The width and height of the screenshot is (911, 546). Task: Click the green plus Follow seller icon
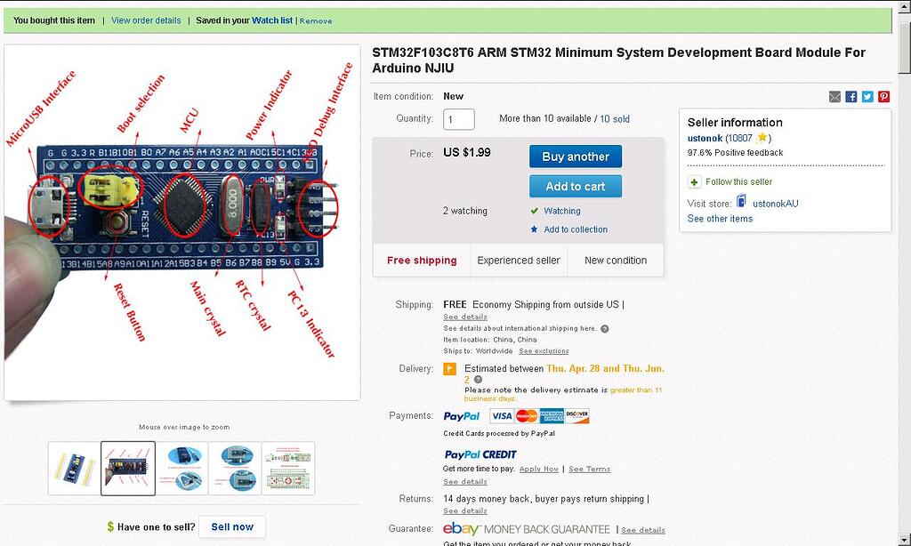695,182
